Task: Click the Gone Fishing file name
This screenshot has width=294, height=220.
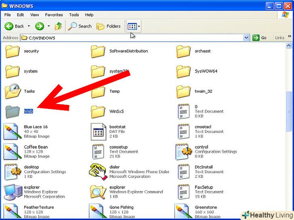Action: click(122, 207)
